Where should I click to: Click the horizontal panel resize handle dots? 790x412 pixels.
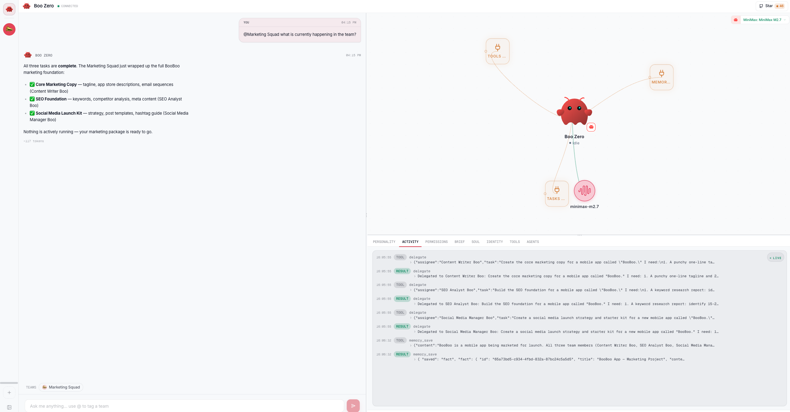click(579, 235)
